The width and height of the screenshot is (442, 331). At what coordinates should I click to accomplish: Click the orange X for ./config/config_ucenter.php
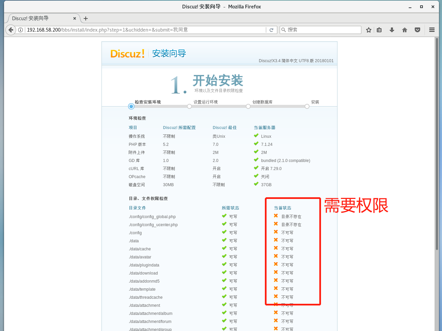point(276,224)
